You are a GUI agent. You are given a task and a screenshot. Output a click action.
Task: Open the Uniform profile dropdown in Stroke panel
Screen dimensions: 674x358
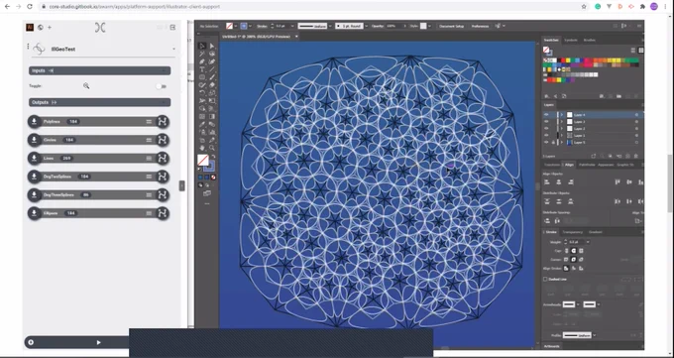point(595,335)
